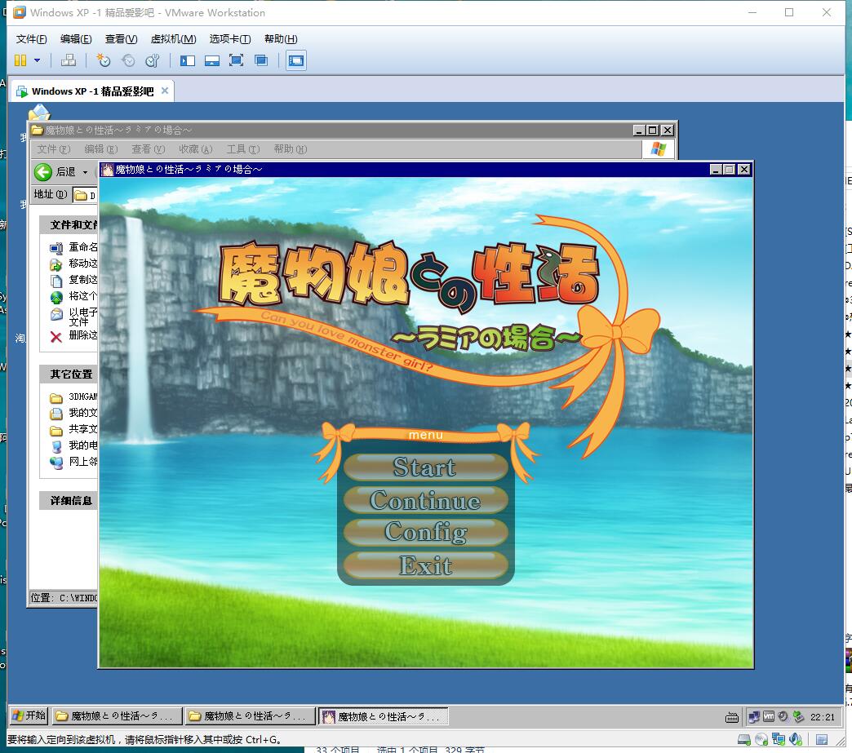Enter full screen mode in VMware
This screenshot has height=753, width=852.
coord(236,60)
